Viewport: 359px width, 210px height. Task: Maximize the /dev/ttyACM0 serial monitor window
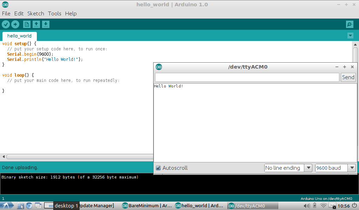point(345,67)
